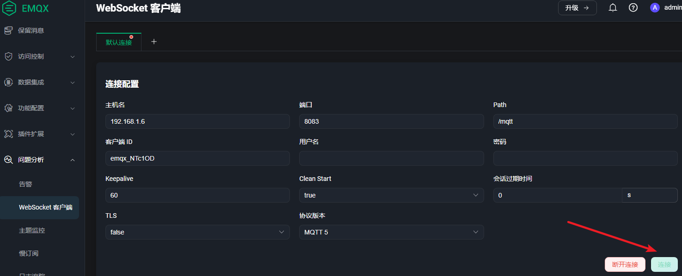This screenshot has height=276, width=682.
Task: Click the 访问控制 shield icon
Action: click(8, 56)
